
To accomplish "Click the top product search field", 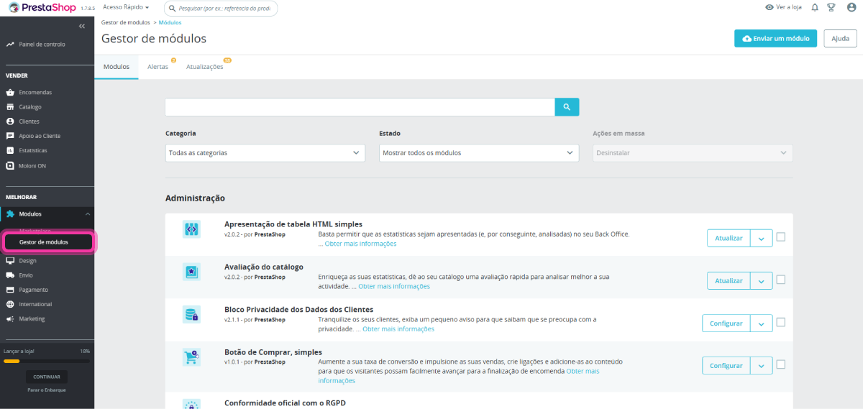I will click(x=221, y=8).
